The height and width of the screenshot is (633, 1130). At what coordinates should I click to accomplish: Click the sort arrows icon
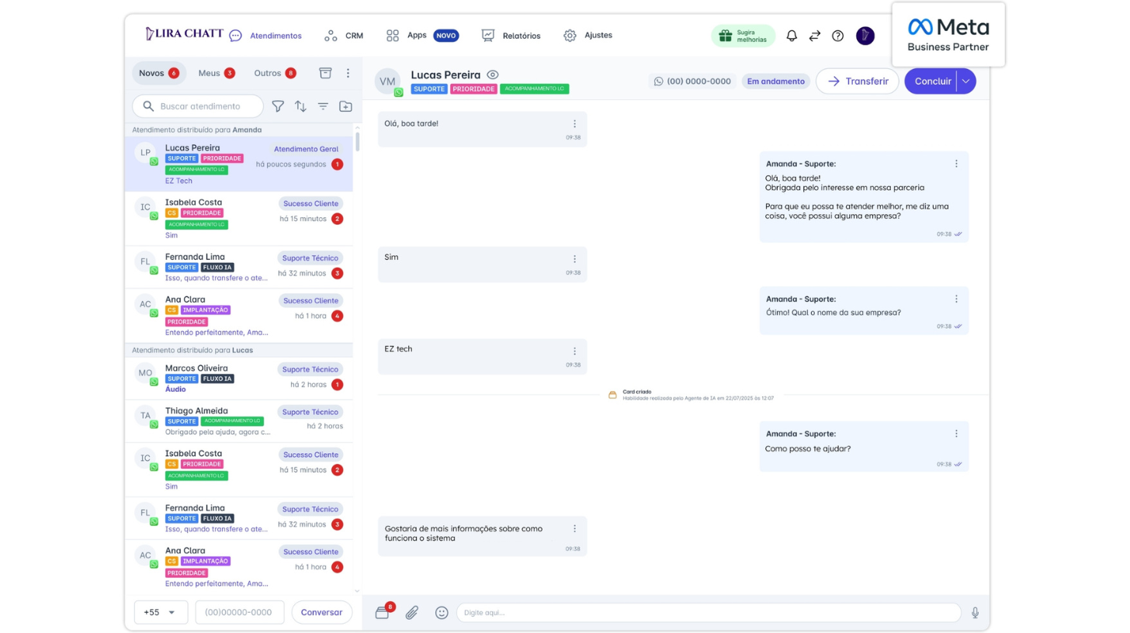pyautogui.click(x=300, y=106)
